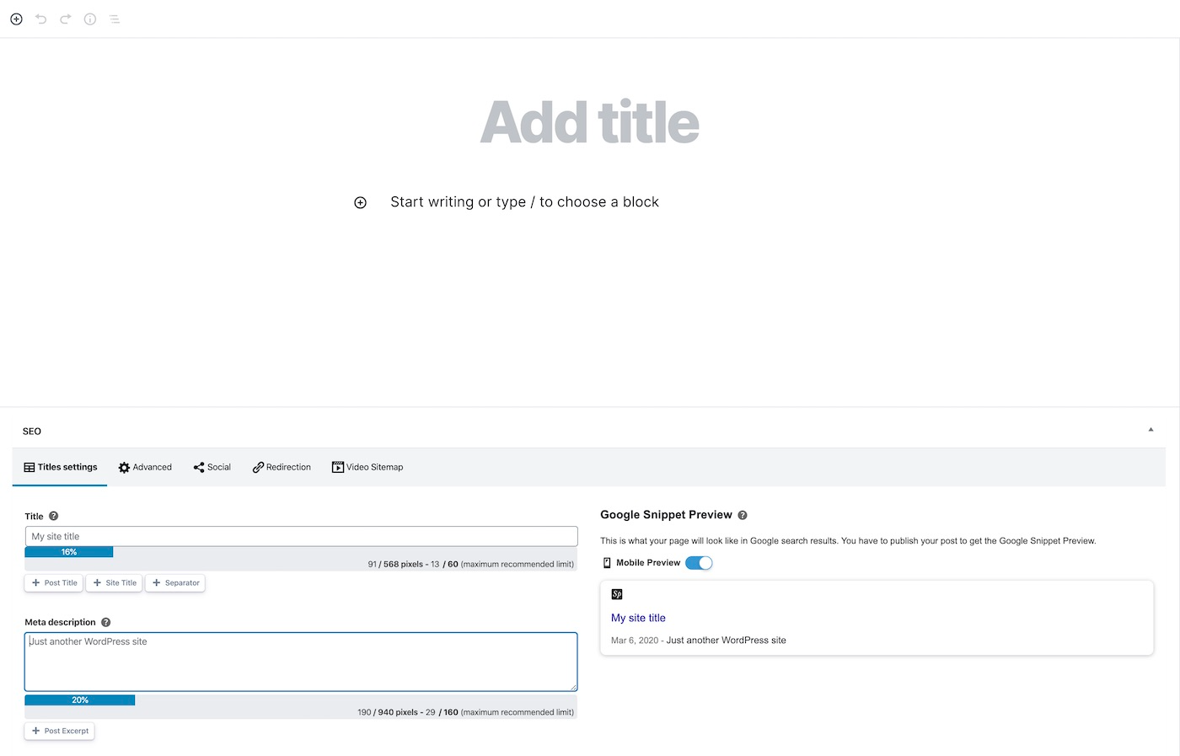Click the Add title heading field
Image resolution: width=1180 pixels, height=756 pixels.
click(589, 122)
